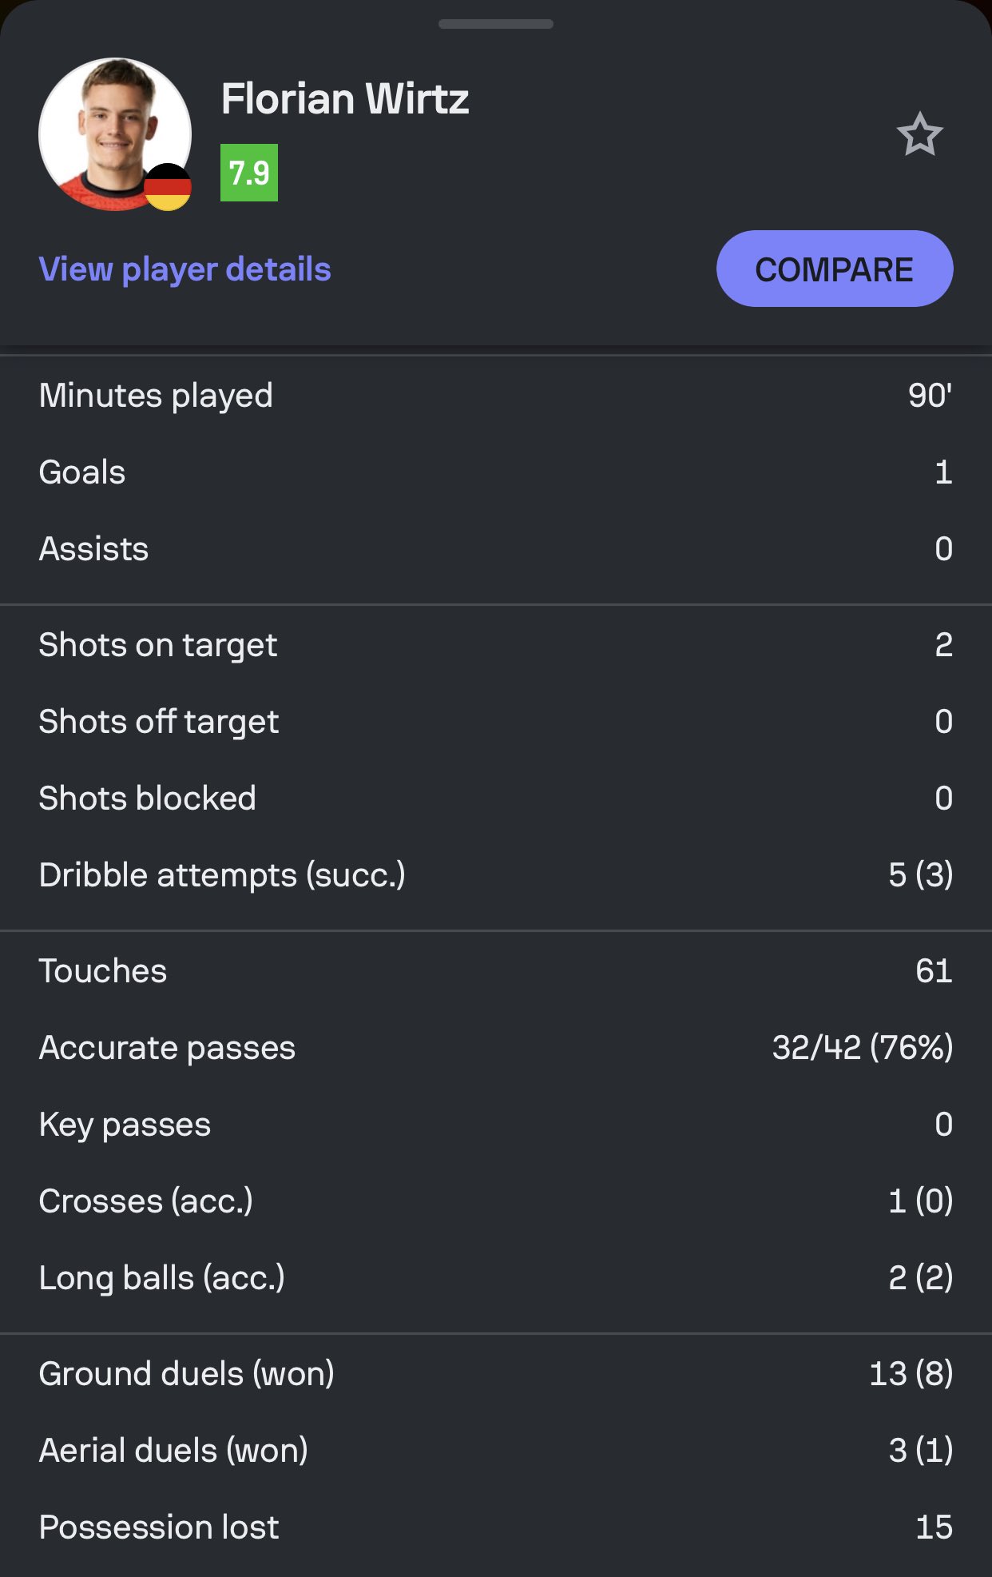Tap the Assists stat row

point(496,549)
